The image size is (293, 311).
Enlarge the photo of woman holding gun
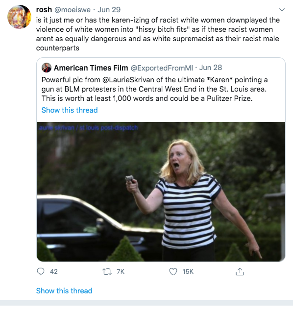[x=161, y=191]
